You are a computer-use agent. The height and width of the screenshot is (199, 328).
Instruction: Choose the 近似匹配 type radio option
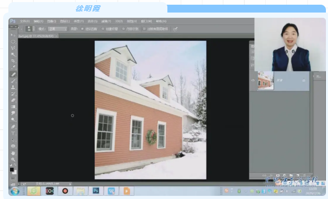pyautogui.click(x=82, y=29)
